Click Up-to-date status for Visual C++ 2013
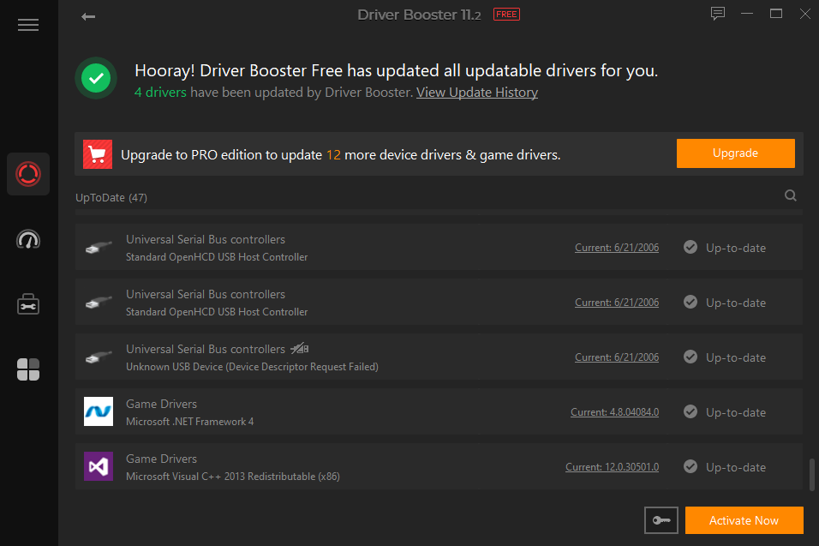Viewport: 819px width, 546px height. [735, 467]
